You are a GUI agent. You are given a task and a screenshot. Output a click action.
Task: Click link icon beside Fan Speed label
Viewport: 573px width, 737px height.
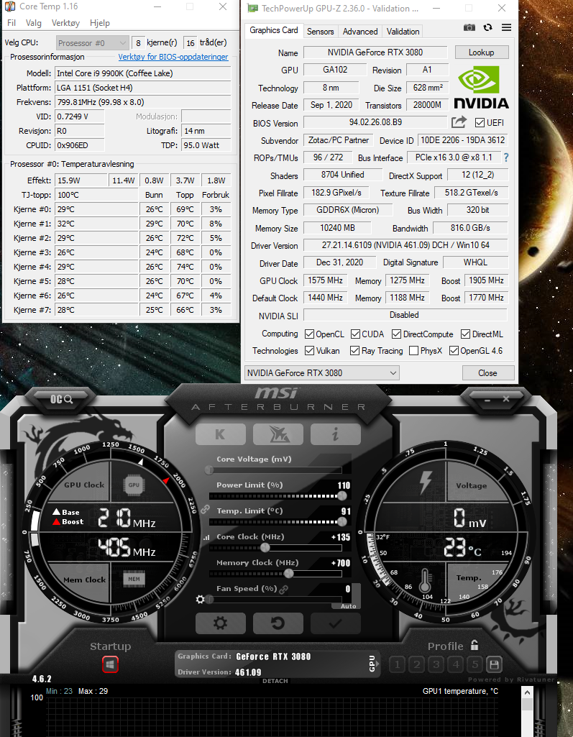point(283,589)
